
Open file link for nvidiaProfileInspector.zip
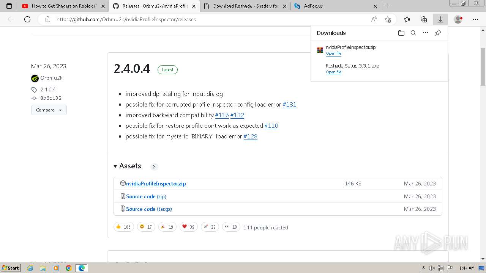tap(333, 53)
